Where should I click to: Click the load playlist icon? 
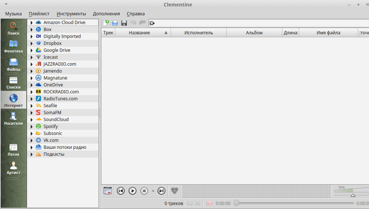(115, 23)
